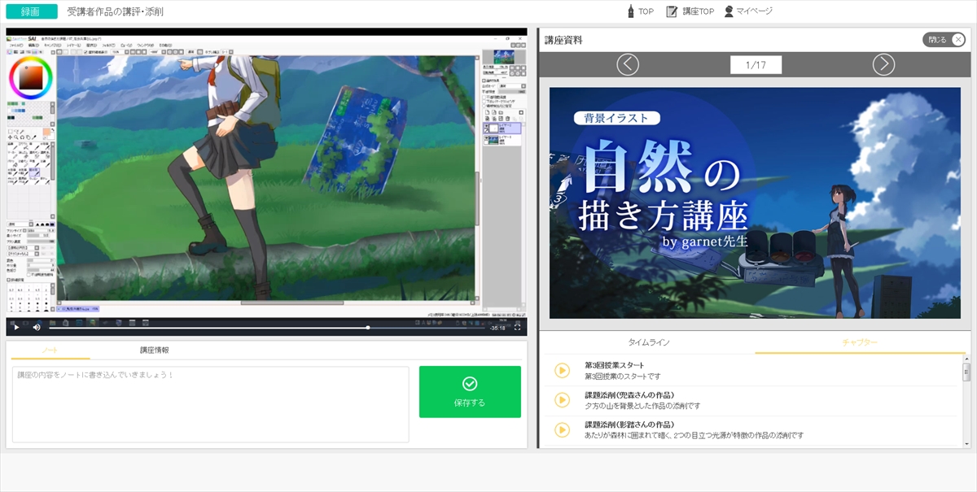This screenshot has width=977, height=492.
Task: Select the ノート tab
Action: point(50,350)
